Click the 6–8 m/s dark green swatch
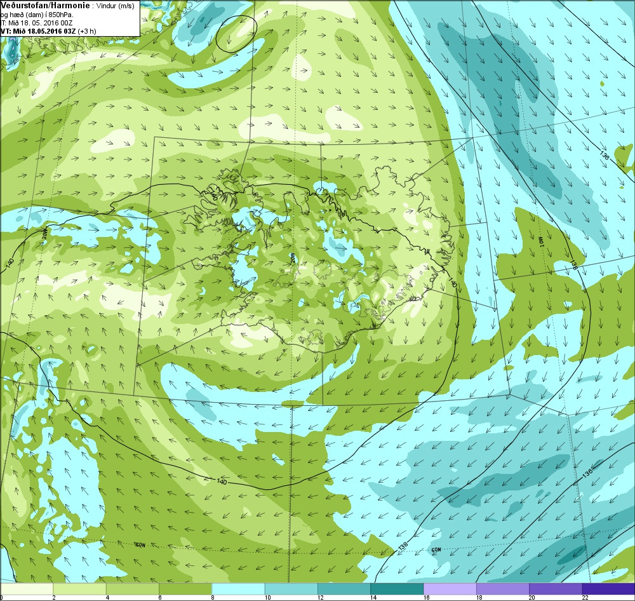Screen dimensions: 635x601 point(185,588)
